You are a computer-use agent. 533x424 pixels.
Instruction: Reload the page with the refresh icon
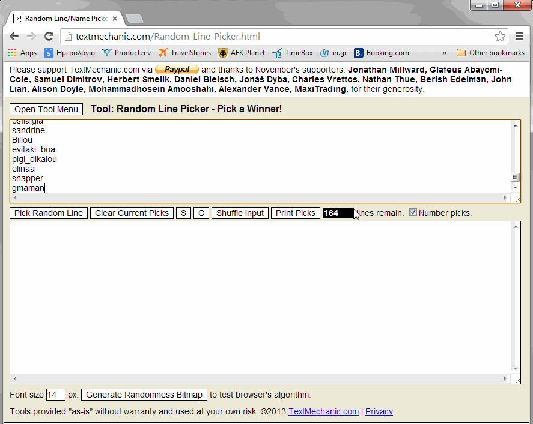[49, 36]
